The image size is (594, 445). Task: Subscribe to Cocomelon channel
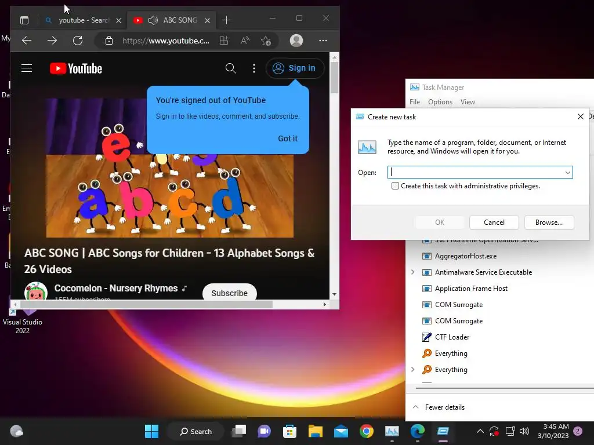click(x=230, y=293)
